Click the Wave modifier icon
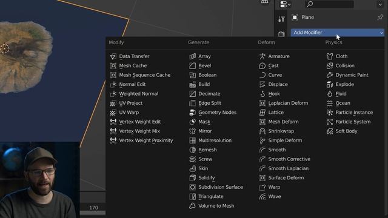This screenshot has width=388, height=218. (263, 197)
